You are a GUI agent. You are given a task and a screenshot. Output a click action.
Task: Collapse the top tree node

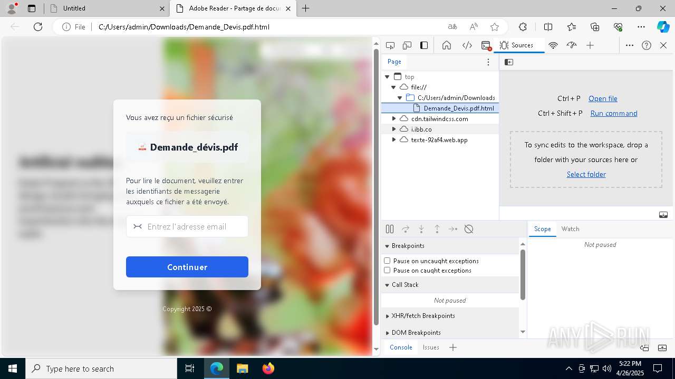tap(387, 77)
